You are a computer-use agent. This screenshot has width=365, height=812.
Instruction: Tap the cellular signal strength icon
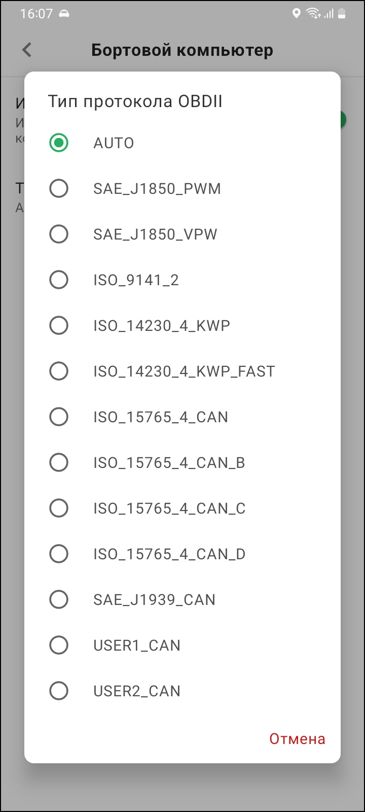[328, 14]
